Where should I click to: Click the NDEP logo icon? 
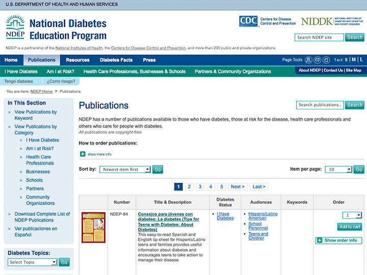[15, 28]
